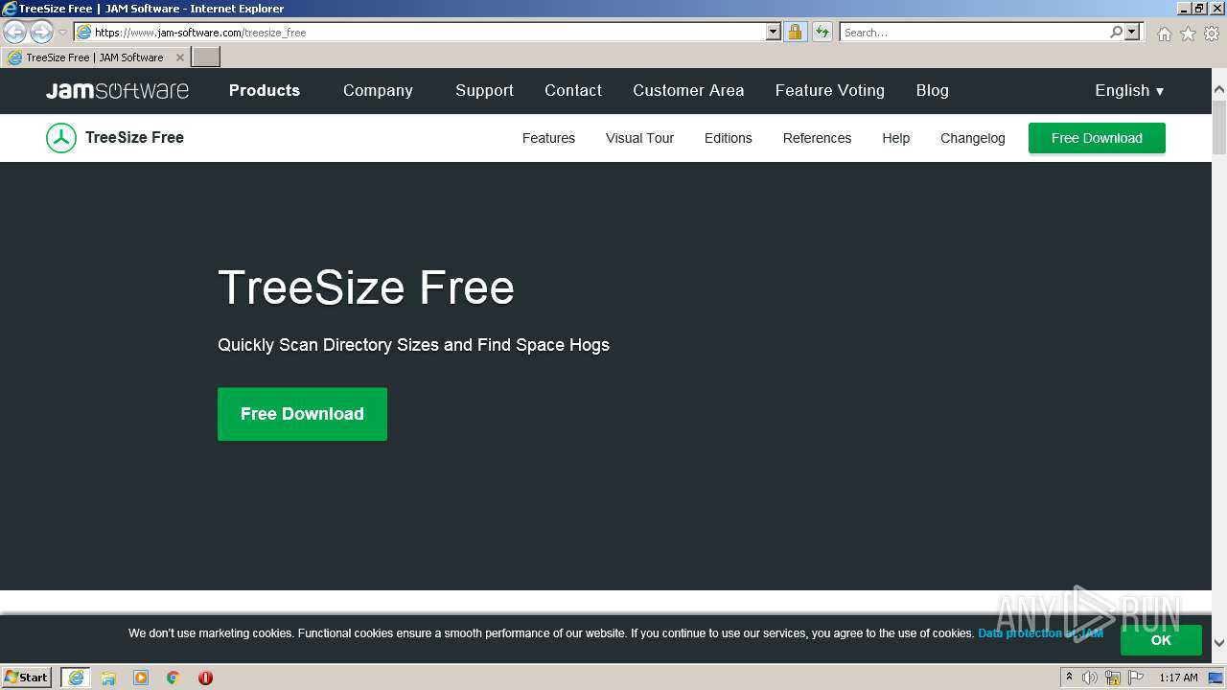
Task: Open the Data protection at JAM link
Action: tap(1040, 633)
